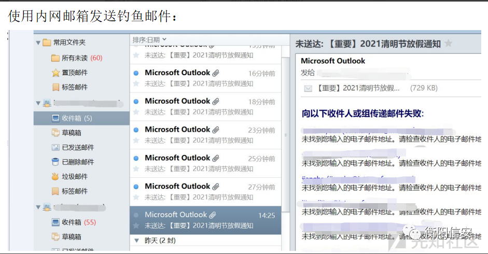Click the 已发送邮件 icon
Image resolution: width=488 pixels, height=254 pixels.
click(x=55, y=147)
